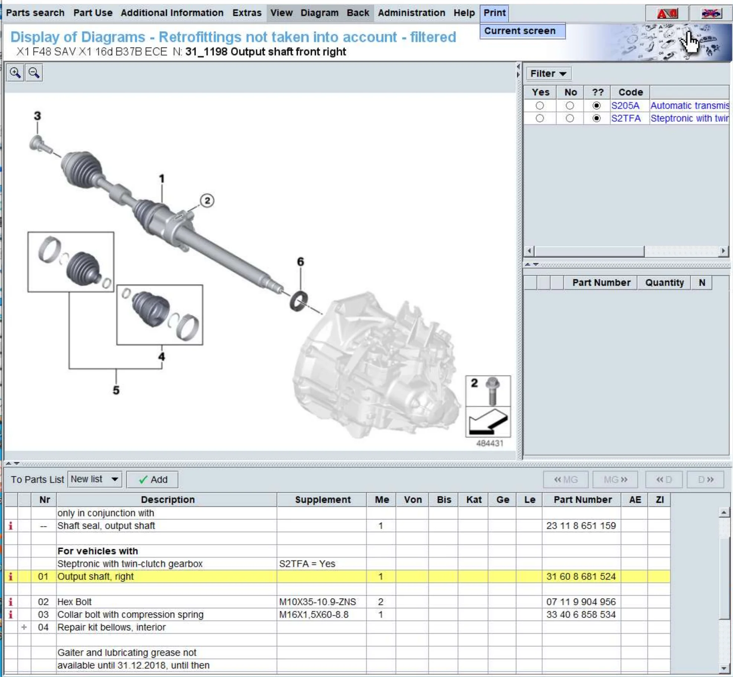Click info icon for Shaft seal row
This screenshot has height=677, width=733.
(11, 525)
